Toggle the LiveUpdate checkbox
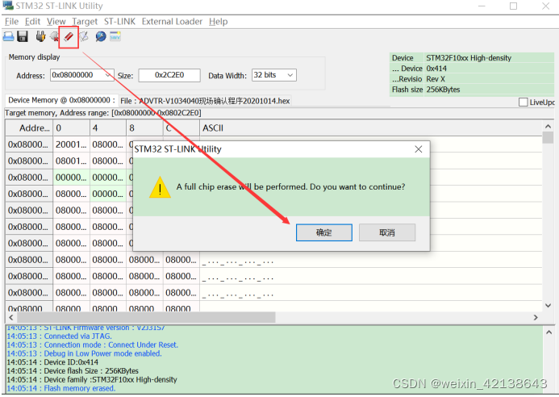Viewport: 559px width, 397px height. pos(523,102)
